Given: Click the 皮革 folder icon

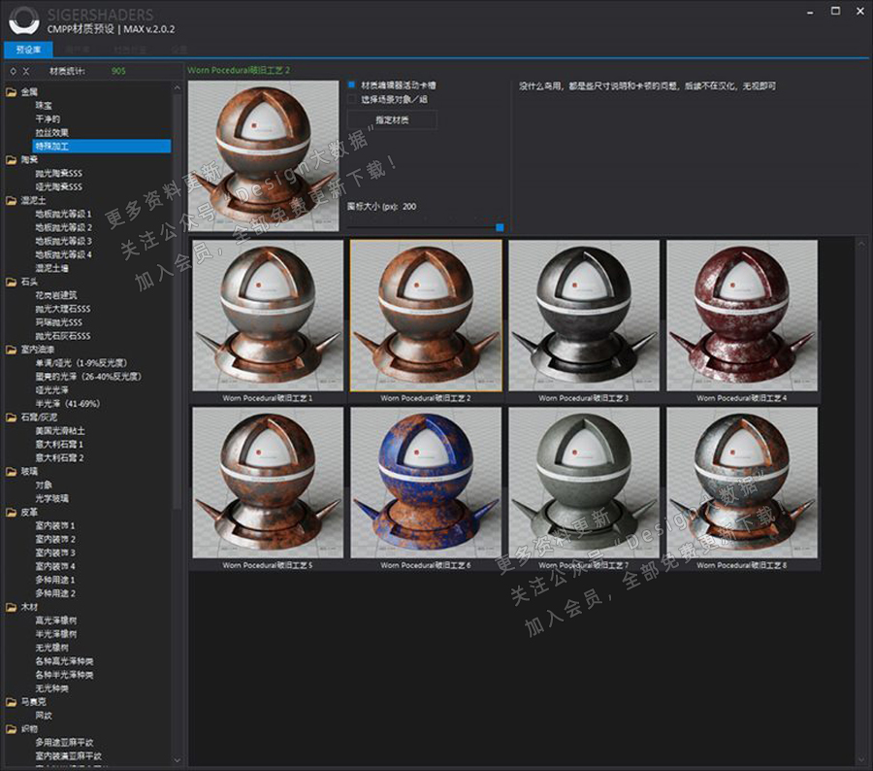Looking at the screenshot, I should (12, 512).
